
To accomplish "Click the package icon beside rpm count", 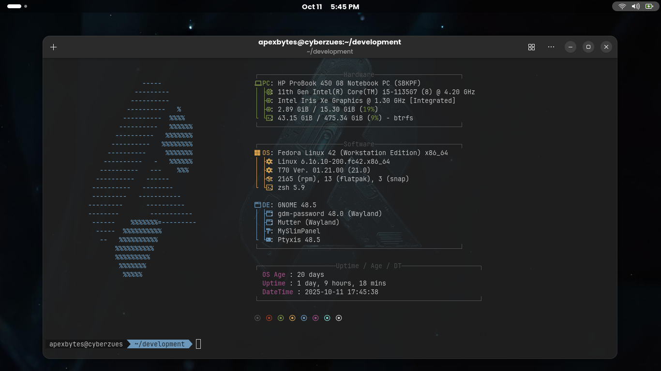I will (x=269, y=179).
